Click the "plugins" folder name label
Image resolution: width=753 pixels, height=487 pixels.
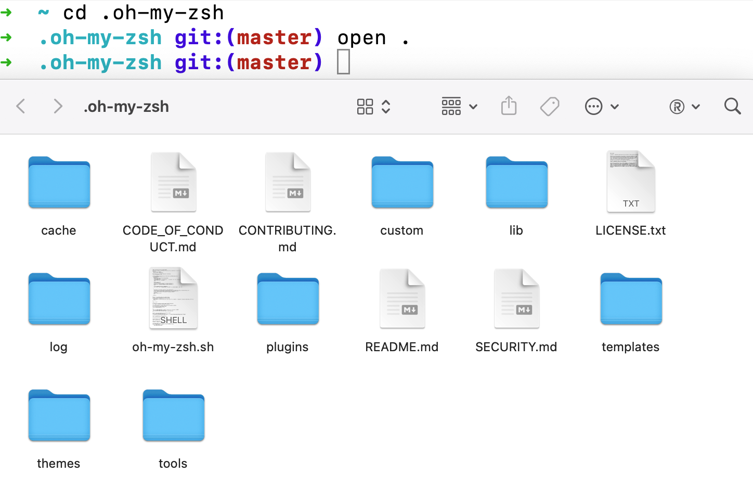click(x=288, y=348)
